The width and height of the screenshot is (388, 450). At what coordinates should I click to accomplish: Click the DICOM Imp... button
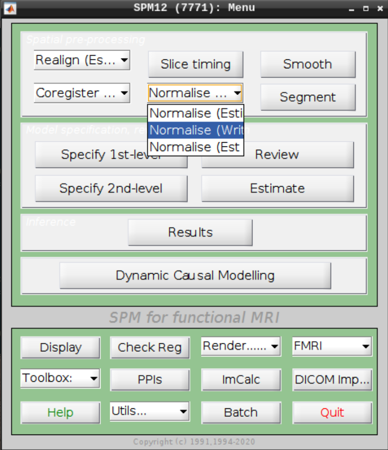point(332,380)
